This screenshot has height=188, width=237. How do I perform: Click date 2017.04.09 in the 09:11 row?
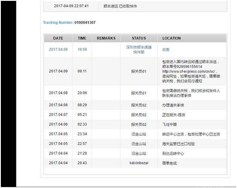coord(58,71)
